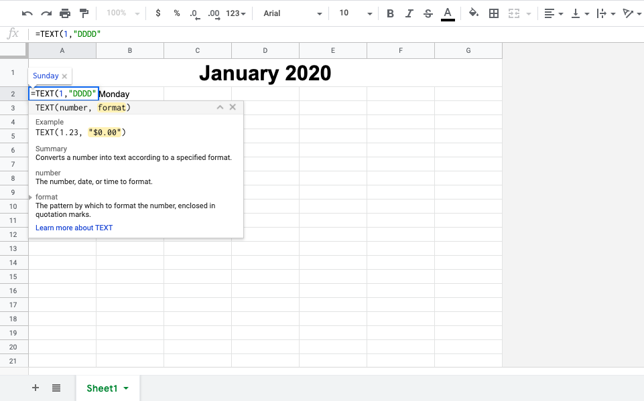The height and width of the screenshot is (401, 644).
Task: Open the Arial font dropdown
Action: 293,13
